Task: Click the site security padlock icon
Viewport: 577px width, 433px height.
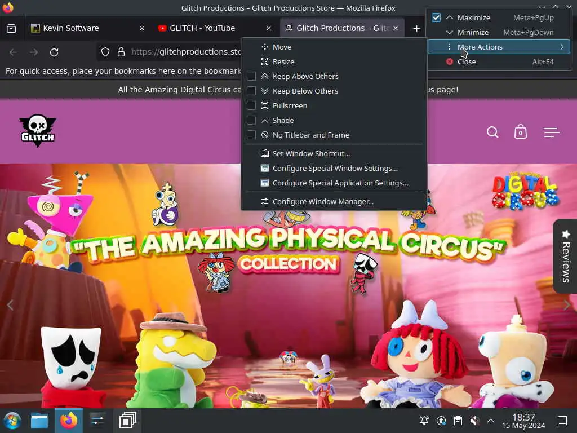Action: (121, 52)
